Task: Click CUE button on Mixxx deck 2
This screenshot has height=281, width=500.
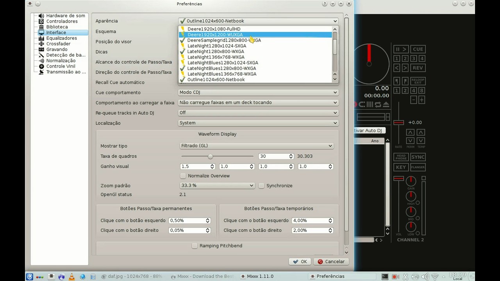Action: coord(418,49)
